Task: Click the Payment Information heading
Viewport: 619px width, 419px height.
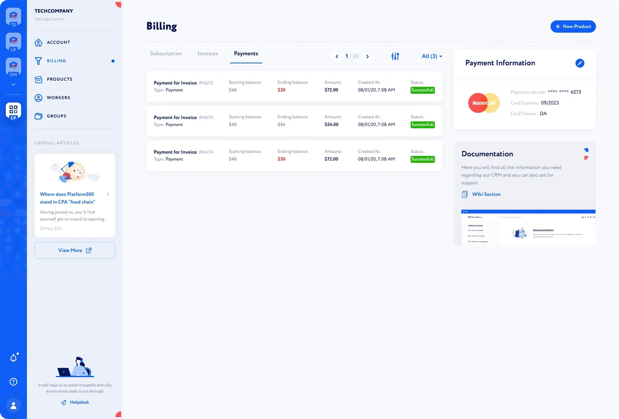Action: point(500,63)
